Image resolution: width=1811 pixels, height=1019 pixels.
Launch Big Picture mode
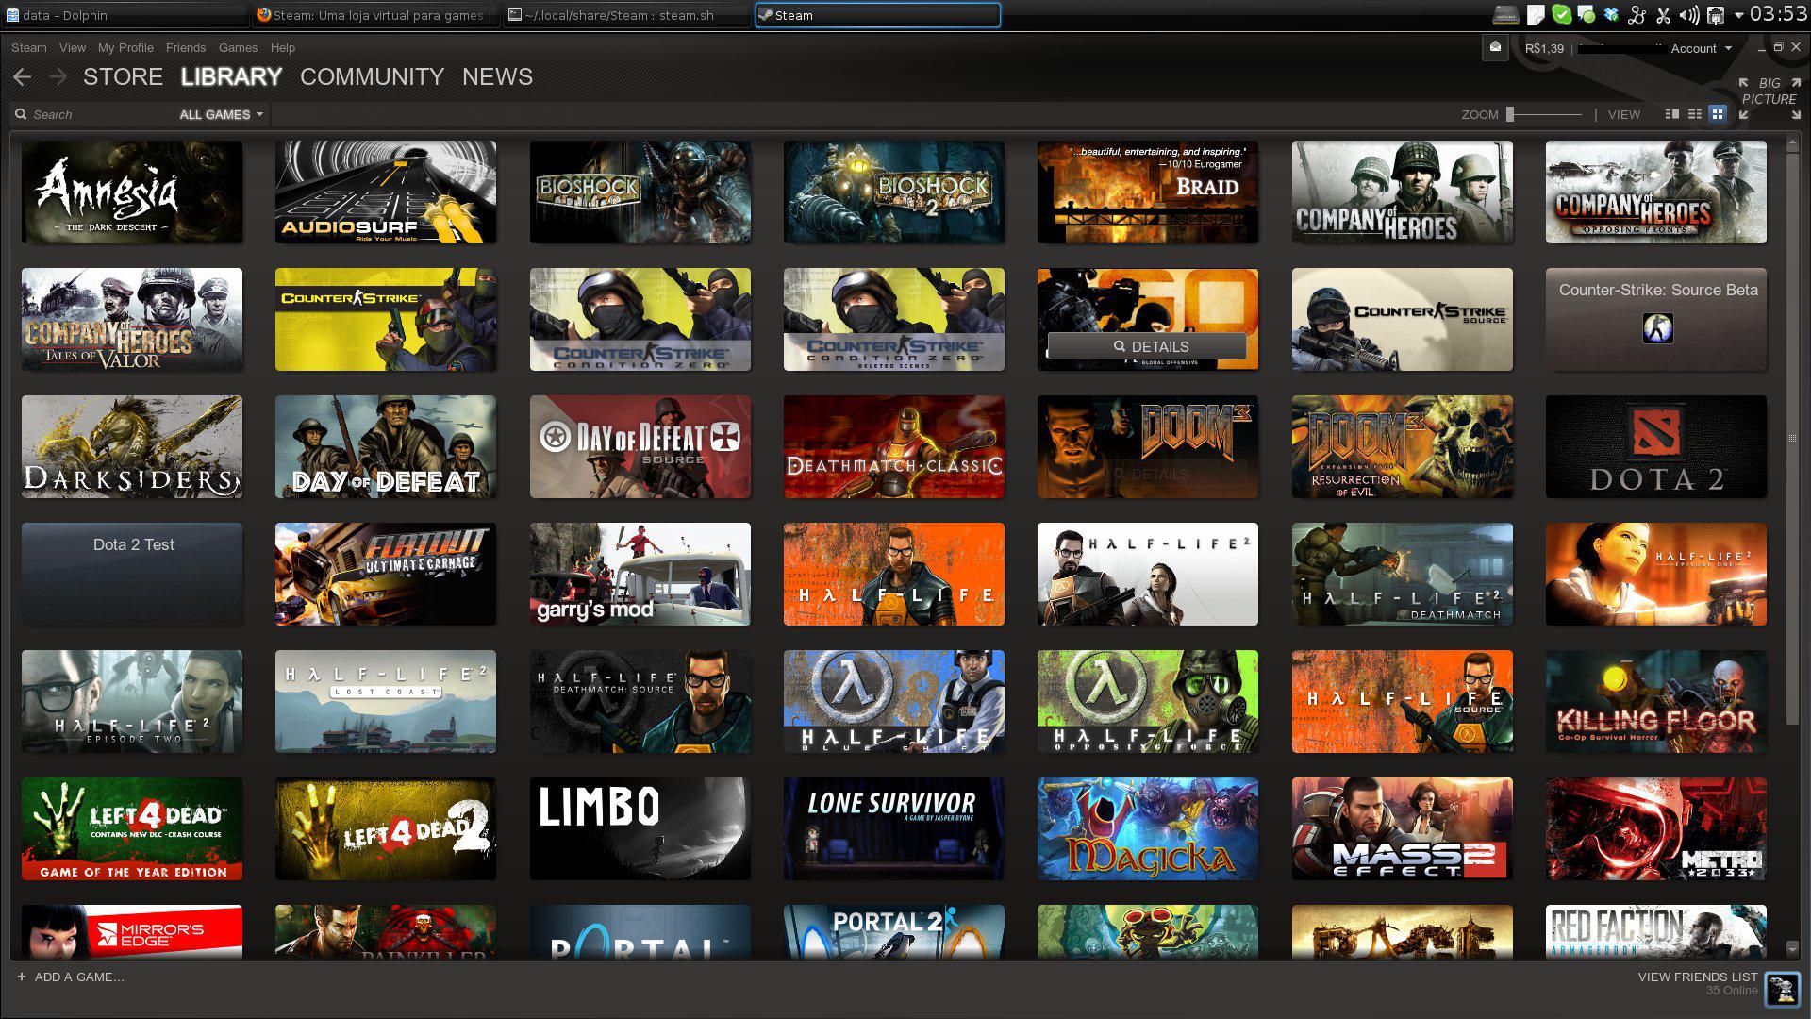tap(1769, 98)
